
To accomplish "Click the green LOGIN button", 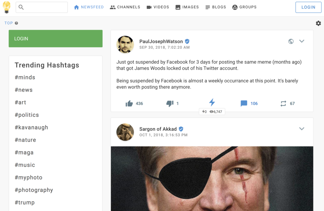I will pos(55,39).
